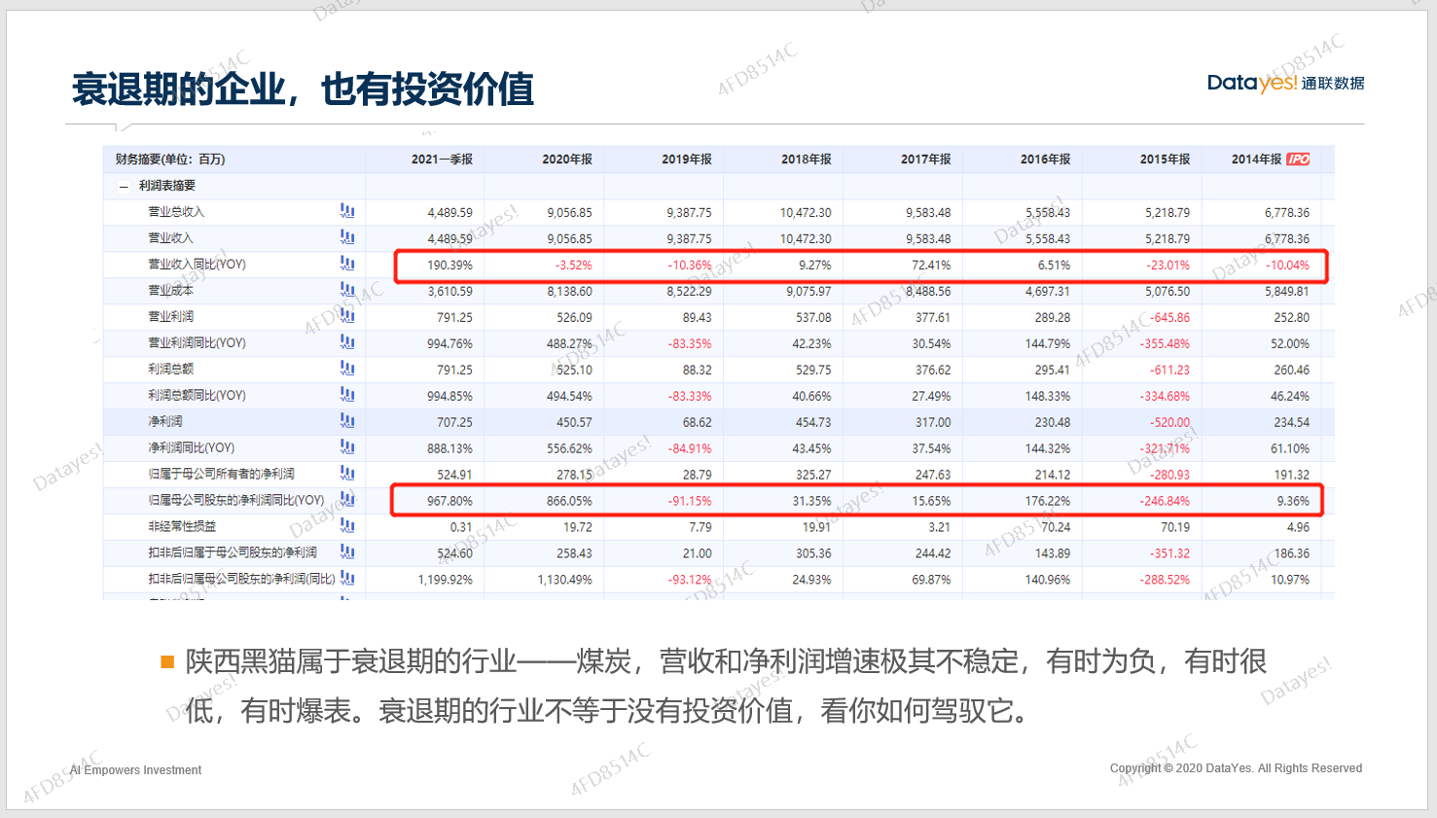Screen dimensions: 1437x818
Task: Click the 967.80% net profit growth cell
Action: point(449,501)
